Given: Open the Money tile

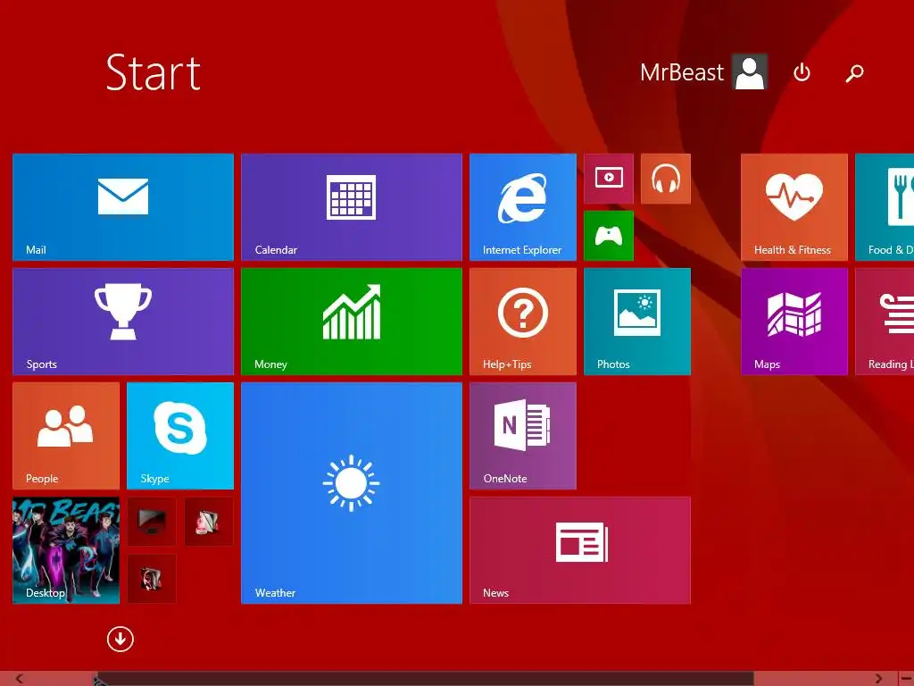Looking at the screenshot, I should point(352,322).
